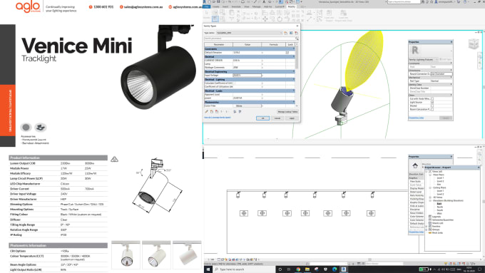Open the File ribbon tab
This screenshot has width=485, height=273.
click(207, 6)
